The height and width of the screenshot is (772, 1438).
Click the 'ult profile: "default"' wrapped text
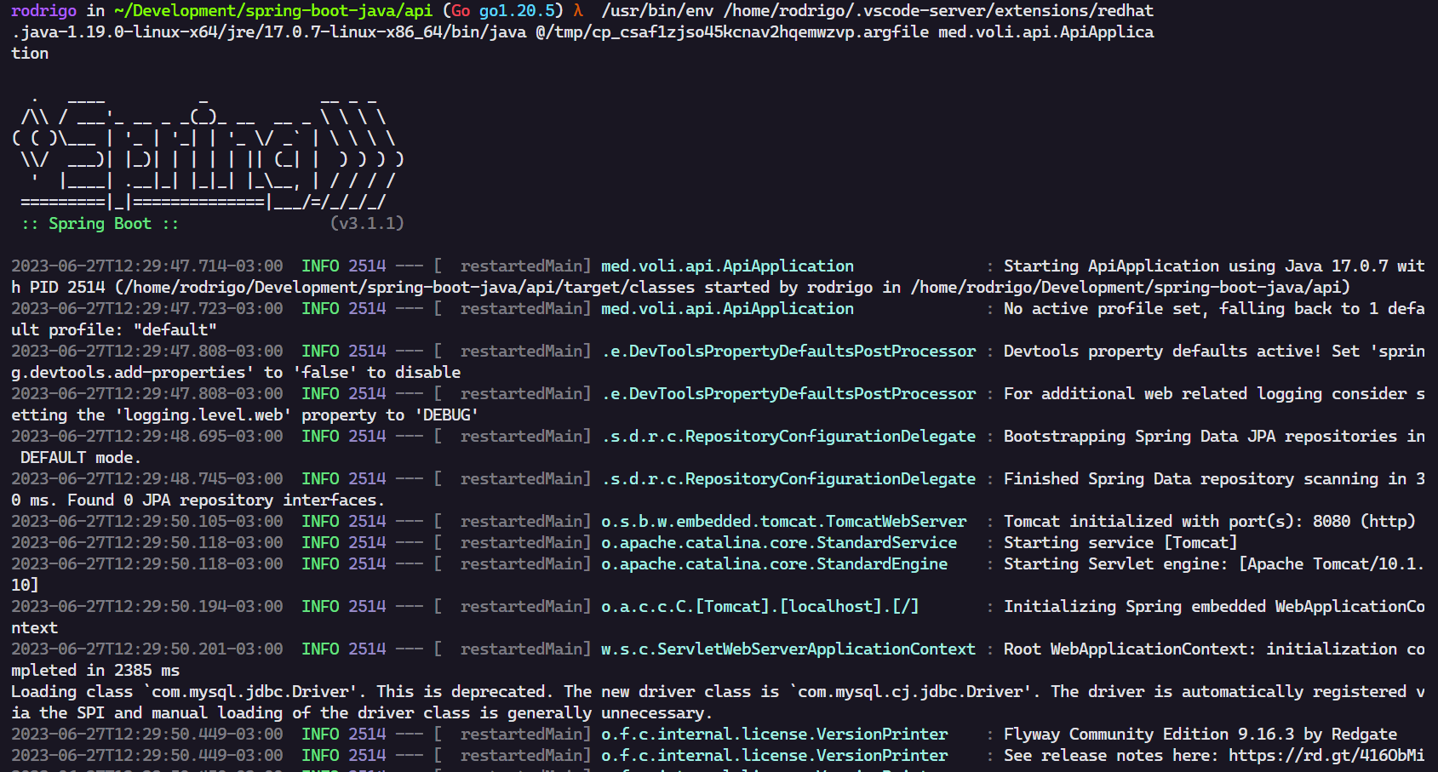coord(114,329)
